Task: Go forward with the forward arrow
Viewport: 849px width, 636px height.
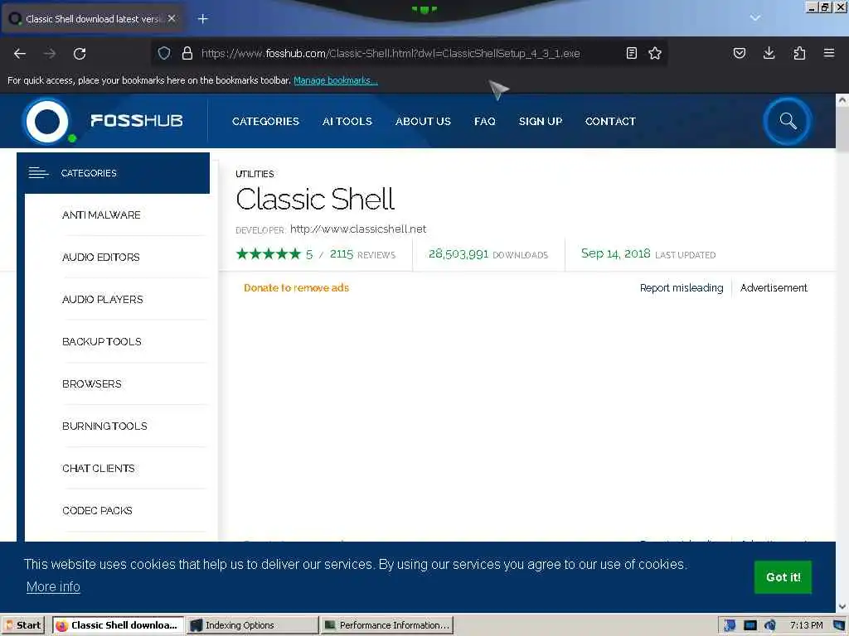Action: click(x=50, y=54)
